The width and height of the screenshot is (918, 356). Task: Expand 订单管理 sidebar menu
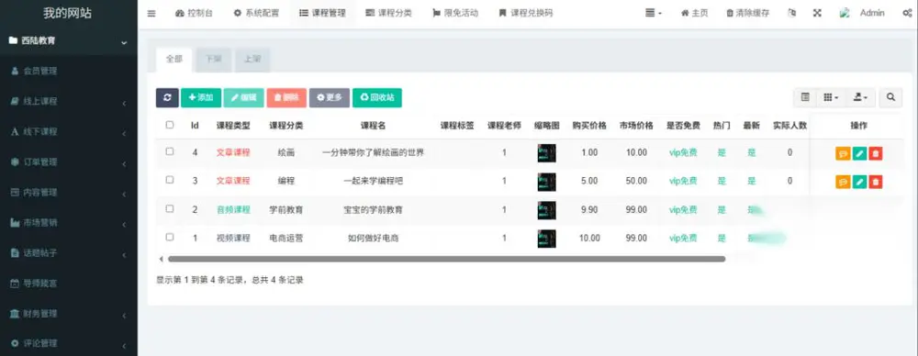[x=69, y=162]
